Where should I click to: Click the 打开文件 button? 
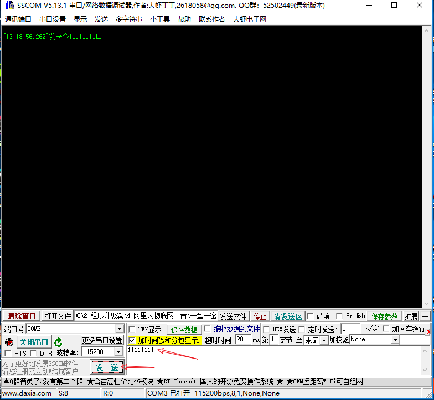[x=58, y=316]
